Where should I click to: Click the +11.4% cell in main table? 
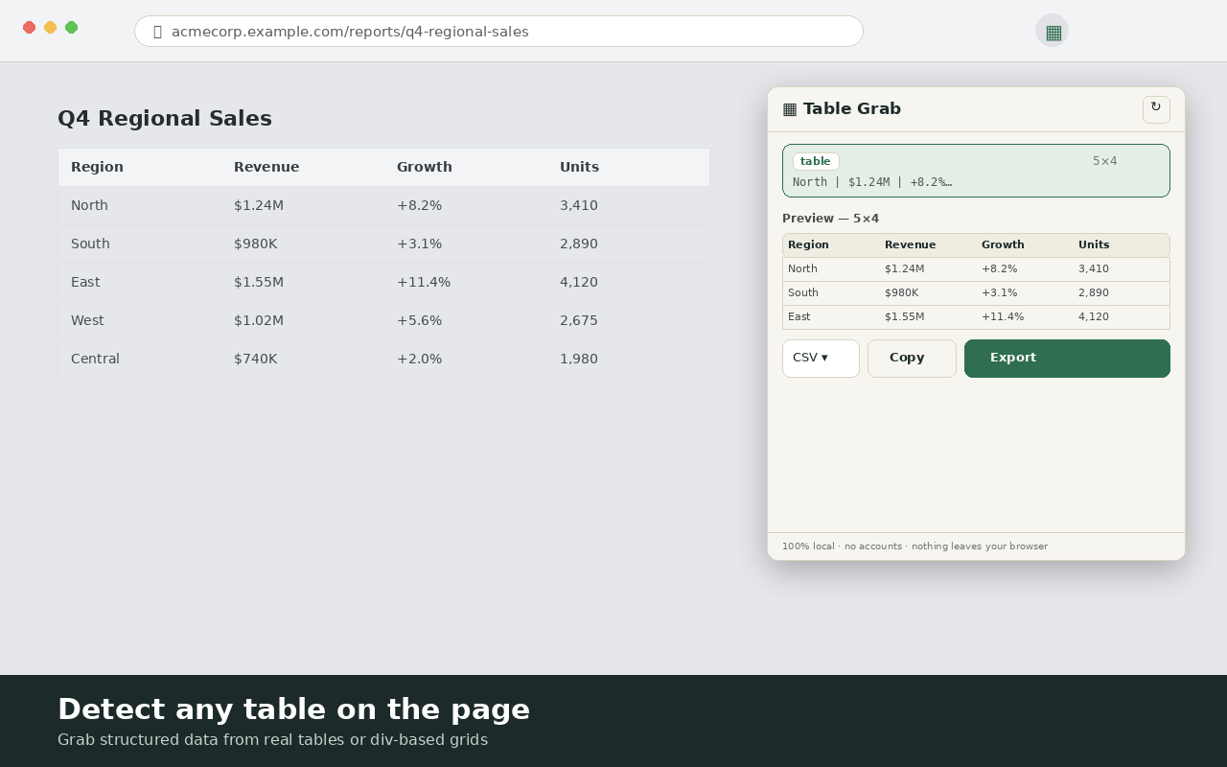[x=424, y=282]
